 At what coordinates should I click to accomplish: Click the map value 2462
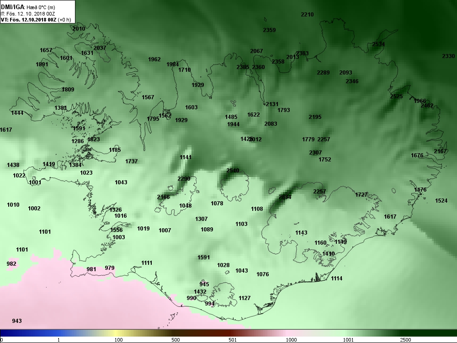(427, 105)
